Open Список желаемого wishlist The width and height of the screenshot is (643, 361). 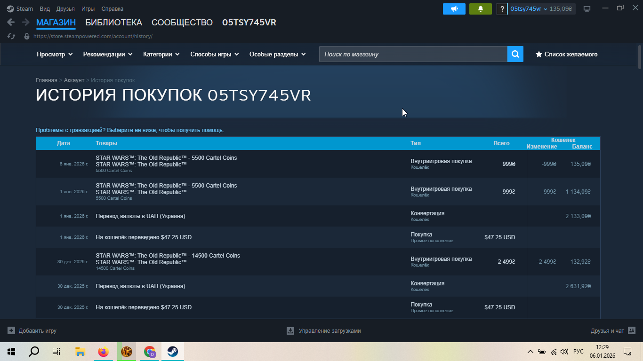pos(567,54)
